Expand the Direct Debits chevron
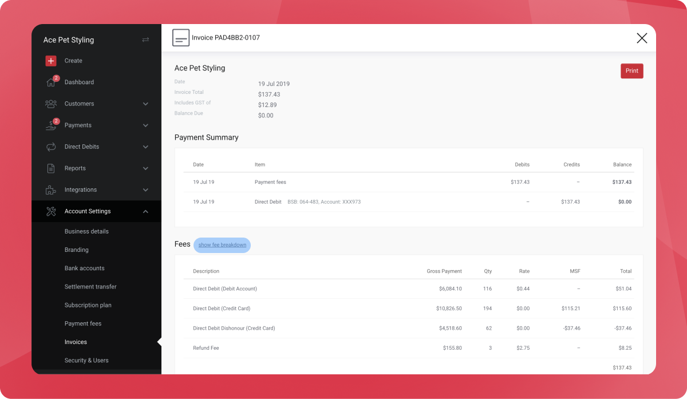The height and width of the screenshot is (399, 687). [x=145, y=147]
